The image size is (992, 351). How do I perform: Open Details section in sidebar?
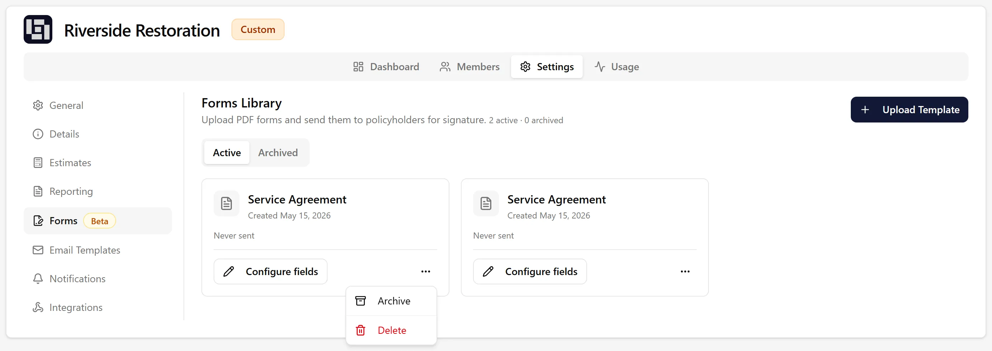pos(98,134)
